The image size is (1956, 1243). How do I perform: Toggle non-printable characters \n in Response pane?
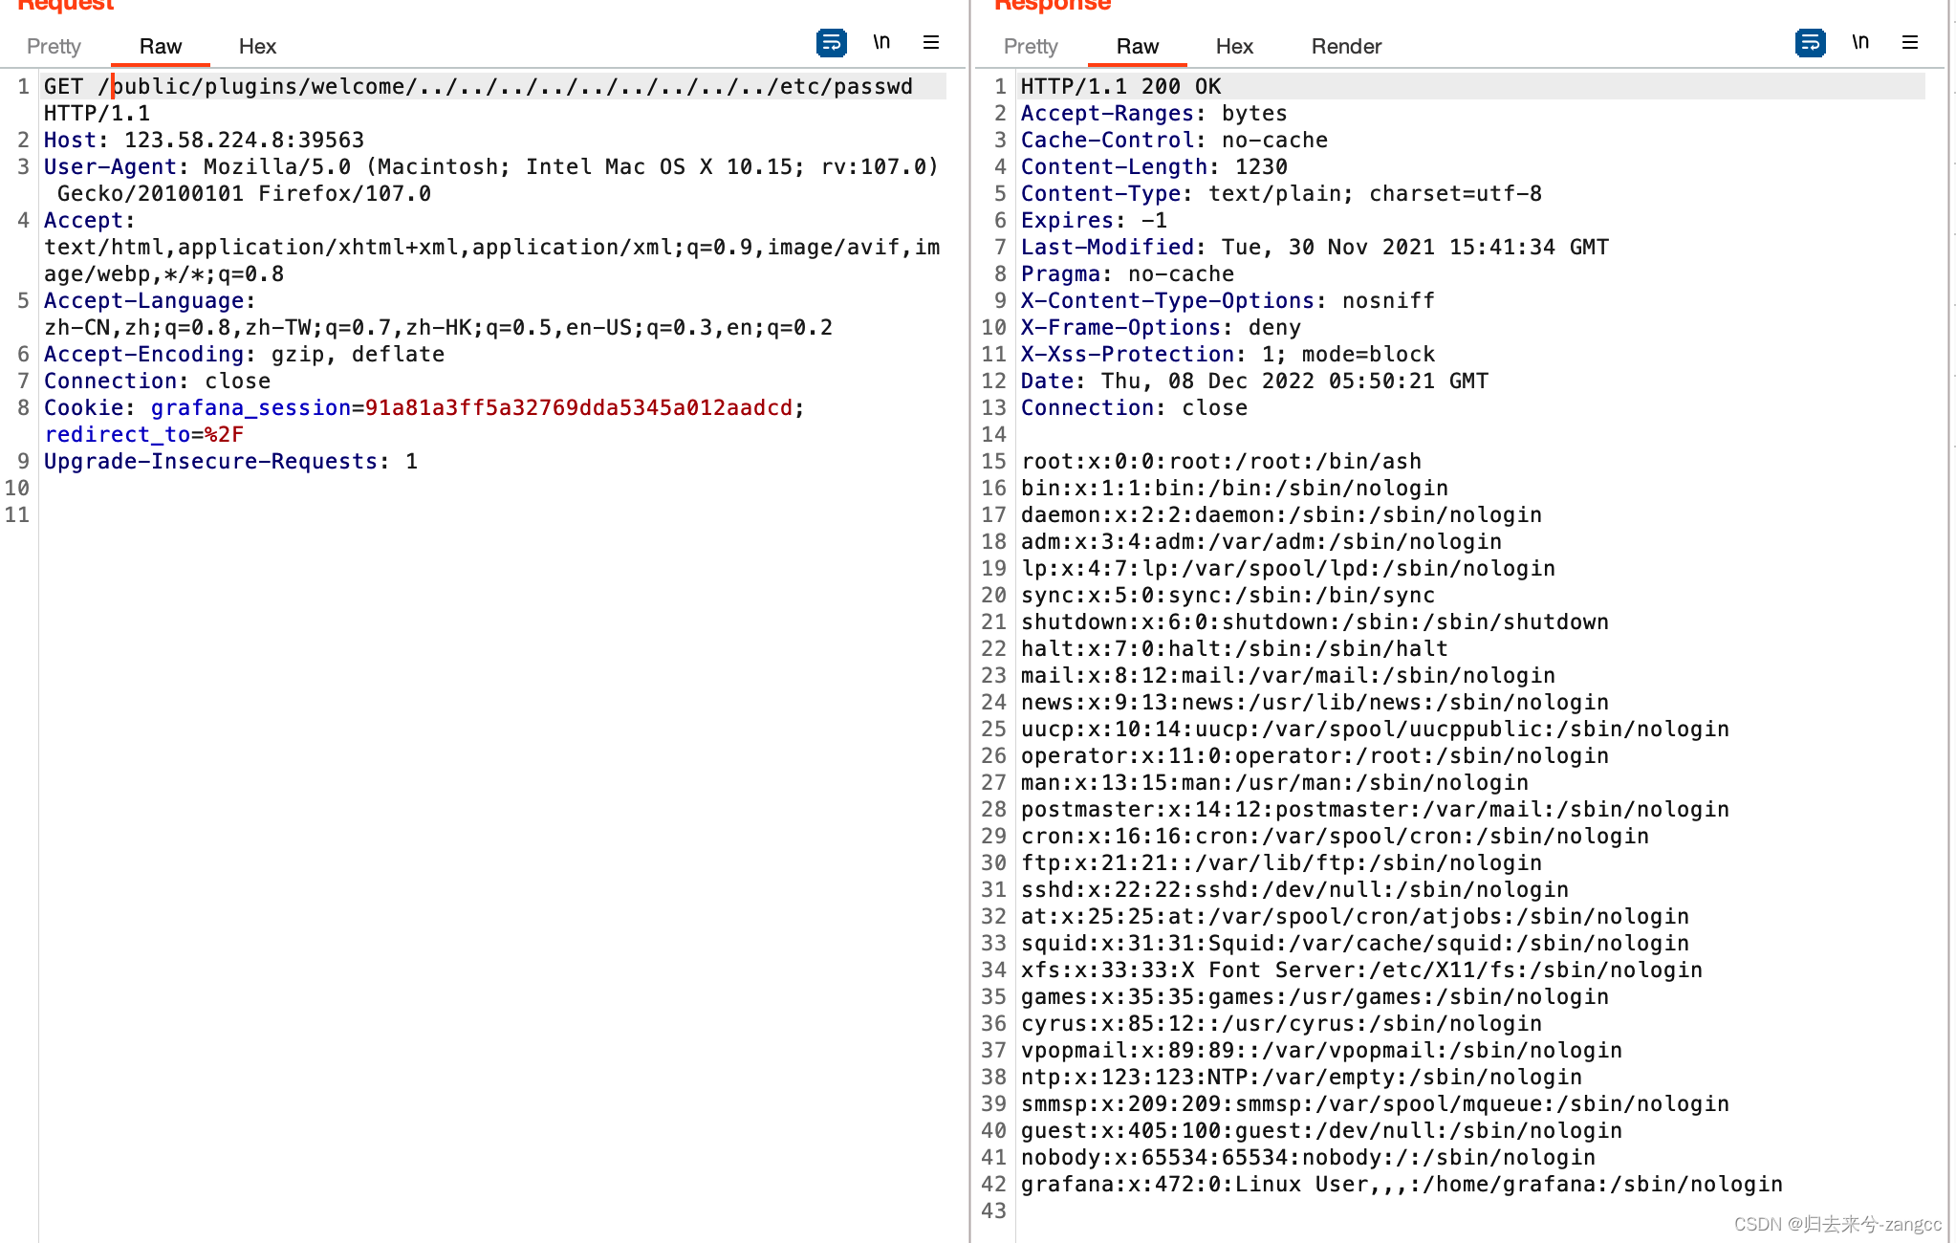coord(1860,42)
